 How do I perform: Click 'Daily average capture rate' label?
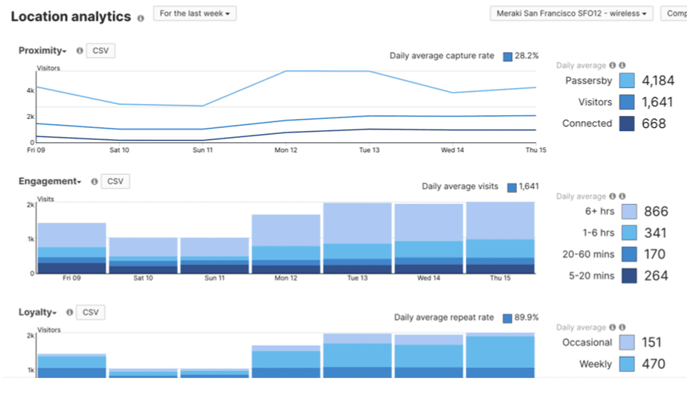(x=442, y=56)
